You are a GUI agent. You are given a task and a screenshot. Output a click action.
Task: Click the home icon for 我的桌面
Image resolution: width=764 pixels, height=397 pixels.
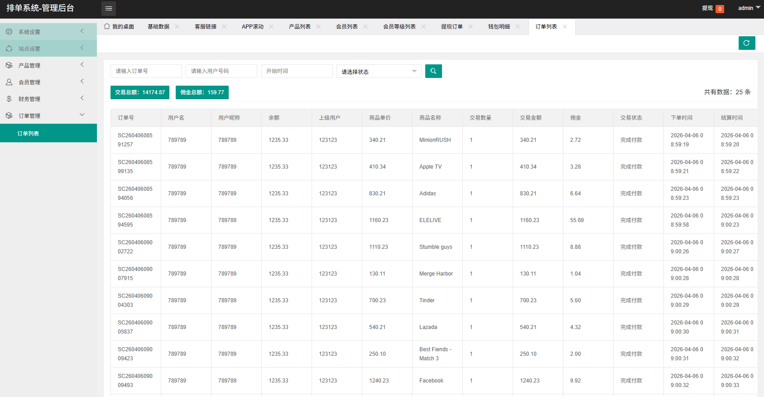click(107, 26)
